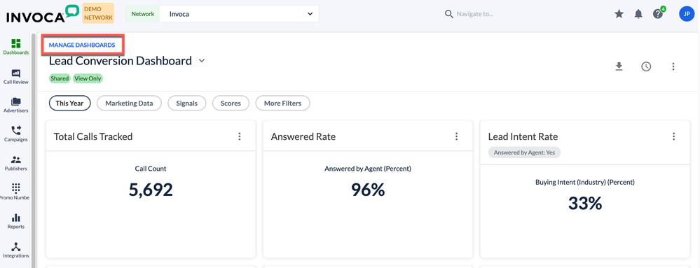The height and width of the screenshot is (268, 700).
Task: Click the 33% buying intent value
Action: pyautogui.click(x=585, y=204)
